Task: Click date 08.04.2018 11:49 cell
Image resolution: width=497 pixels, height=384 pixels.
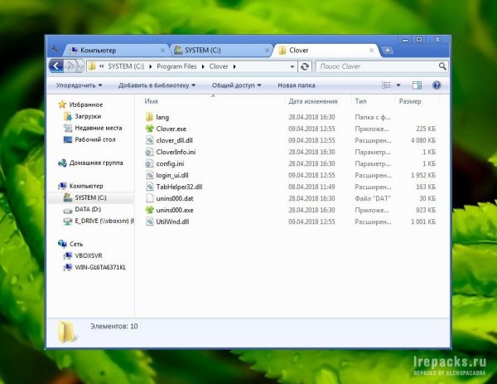Action: point(311,187)
